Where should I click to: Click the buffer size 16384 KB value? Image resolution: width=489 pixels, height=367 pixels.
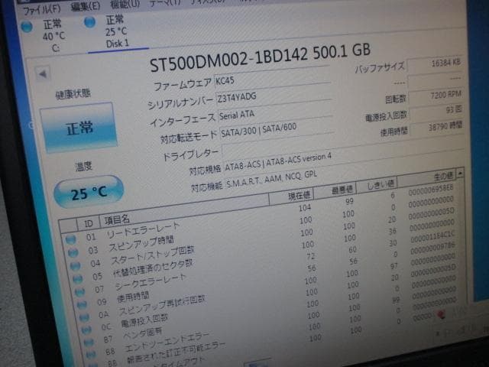point(435,64)
